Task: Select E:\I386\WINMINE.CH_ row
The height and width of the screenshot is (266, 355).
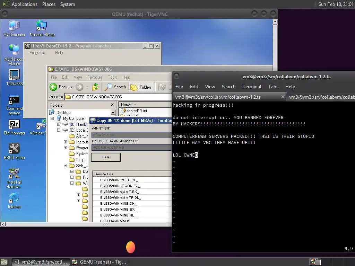Action: click(132, 203)
